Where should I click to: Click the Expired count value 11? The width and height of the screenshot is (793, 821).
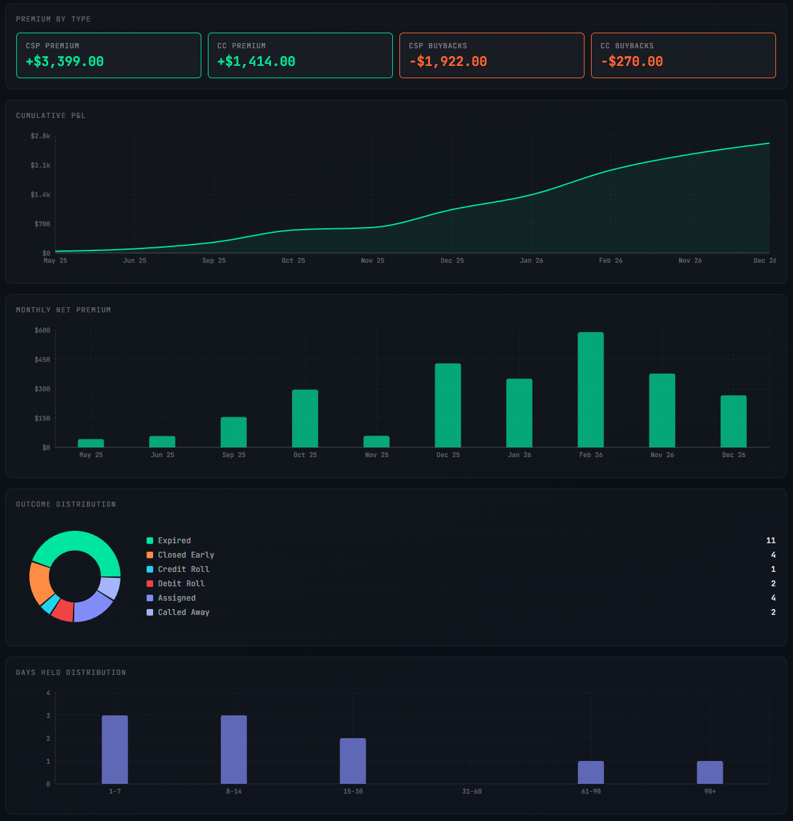[x=771, y=540]
